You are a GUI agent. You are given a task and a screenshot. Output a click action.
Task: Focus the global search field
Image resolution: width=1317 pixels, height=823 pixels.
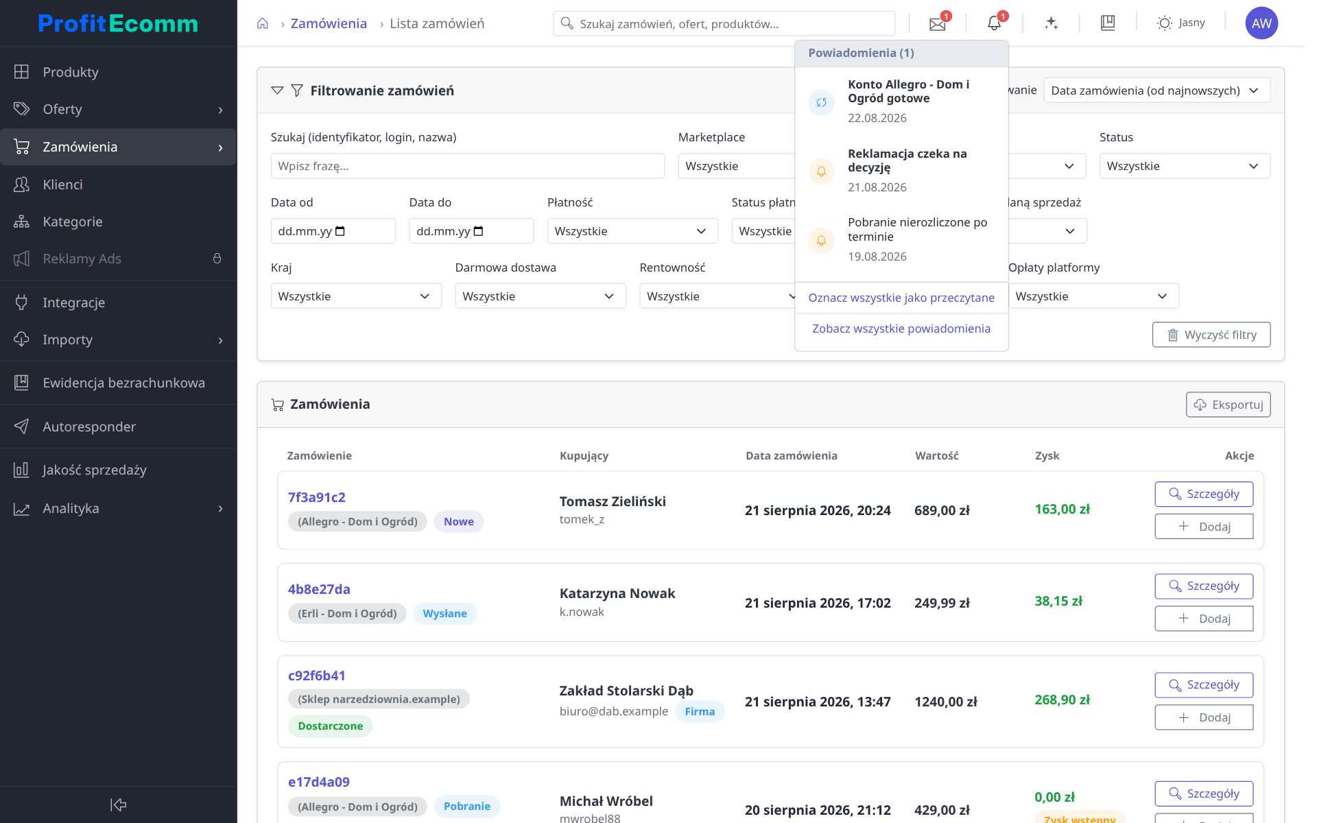[x=724, y=24]
